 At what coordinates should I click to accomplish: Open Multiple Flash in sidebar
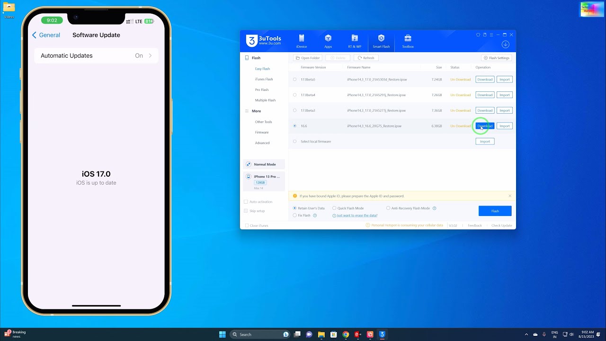[265, 100]
